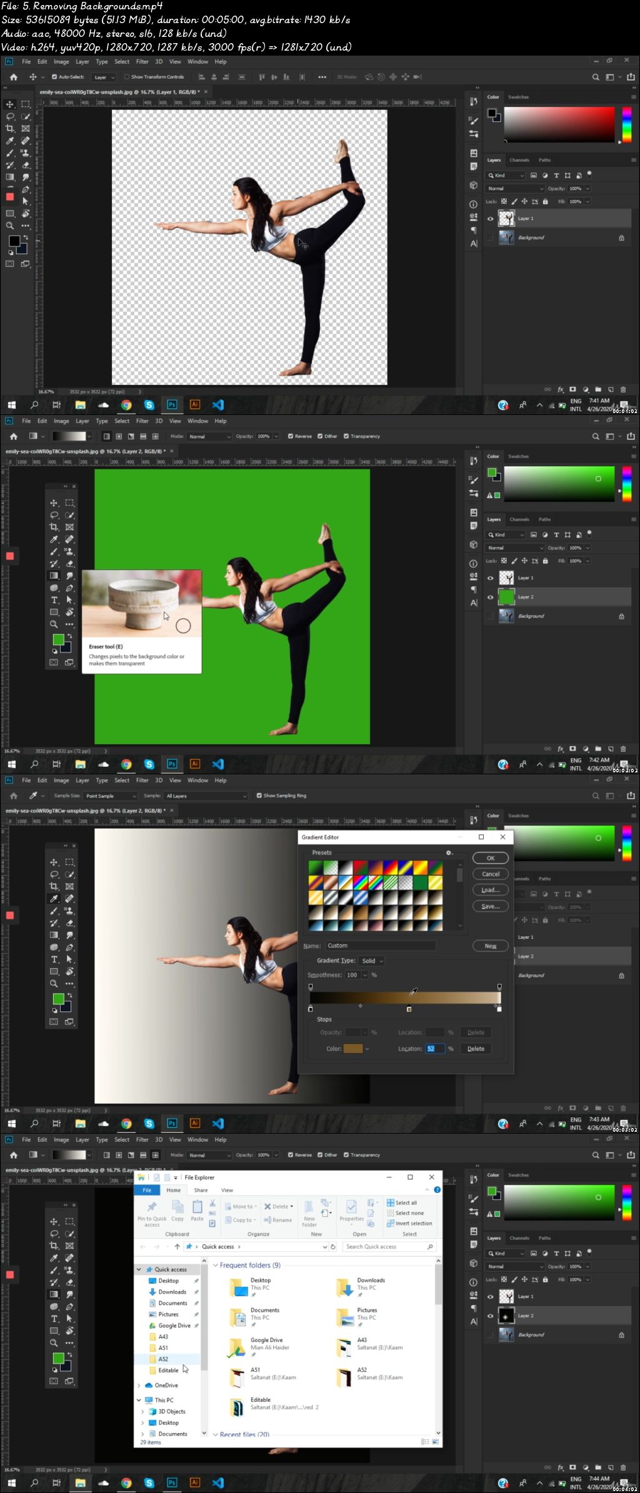The image size is (640, 1493).
Task: Open the Auto-Select Layer dropdown
Action: (104, 77)
